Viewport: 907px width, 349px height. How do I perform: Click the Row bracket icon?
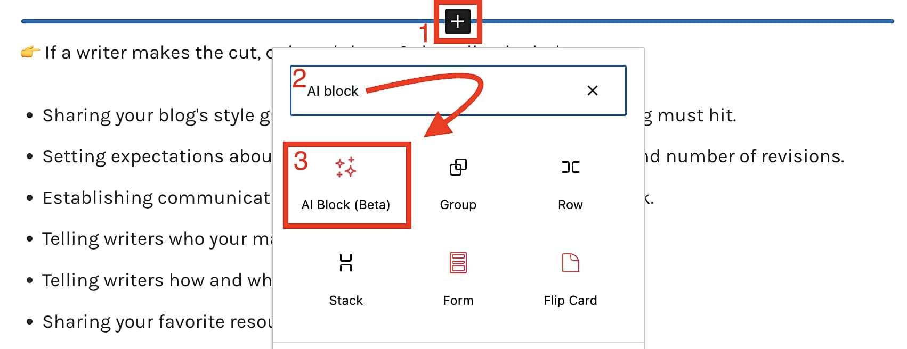coord(570,167)
